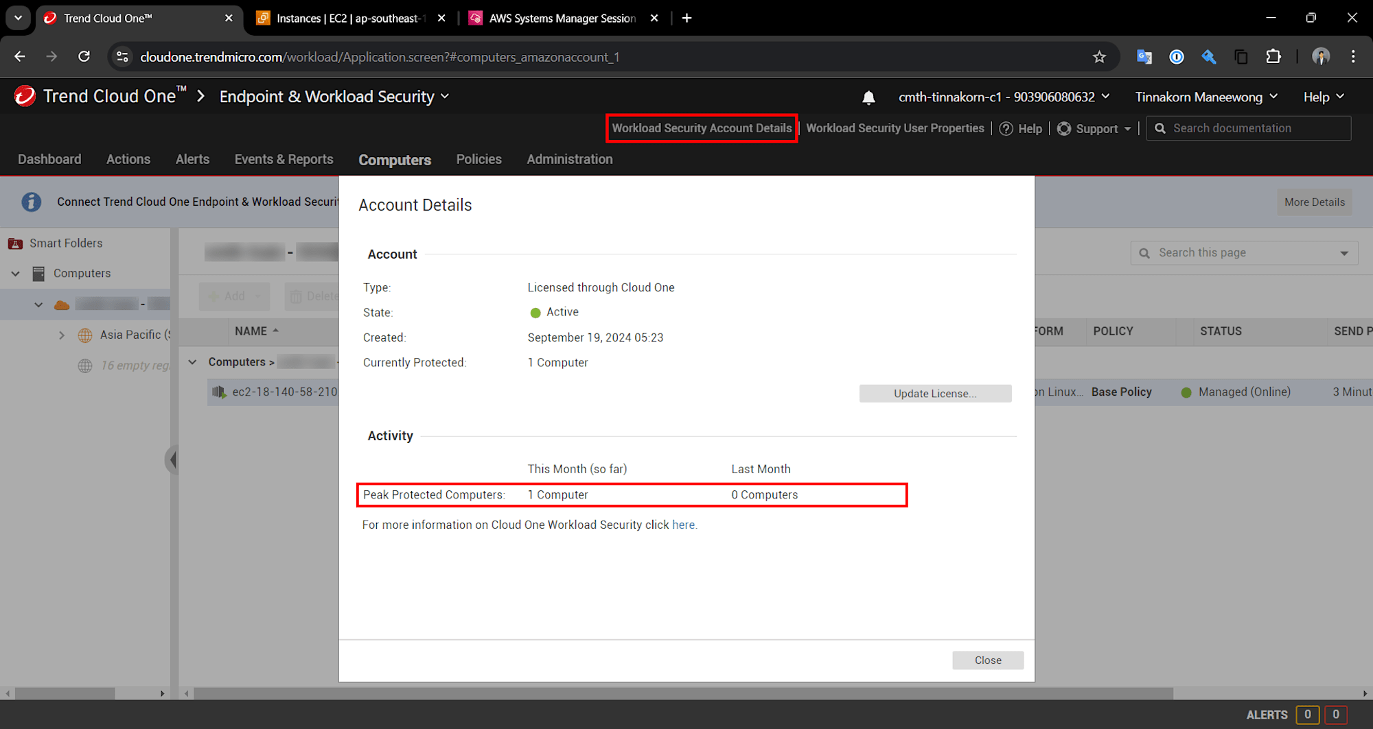The height and width of the screenshot is (729, 1373).
Task: Open the browser Extensions puzzle icon
Action: pyautogui.click(x=1273, y=57)
